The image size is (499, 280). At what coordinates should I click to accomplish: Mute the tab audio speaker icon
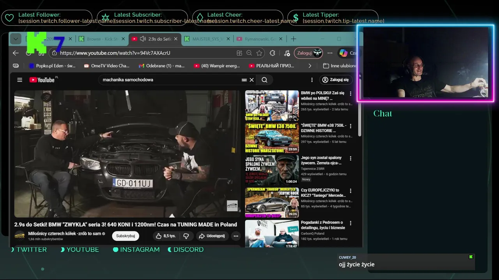pyautogui.click(x=143, y=39)
